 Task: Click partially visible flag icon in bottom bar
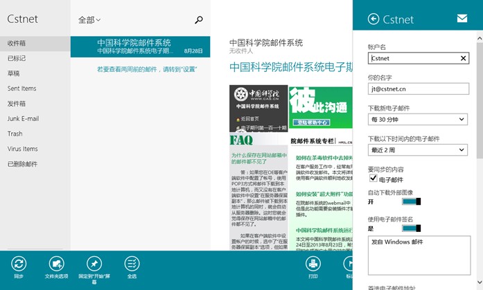coord(349,264)
